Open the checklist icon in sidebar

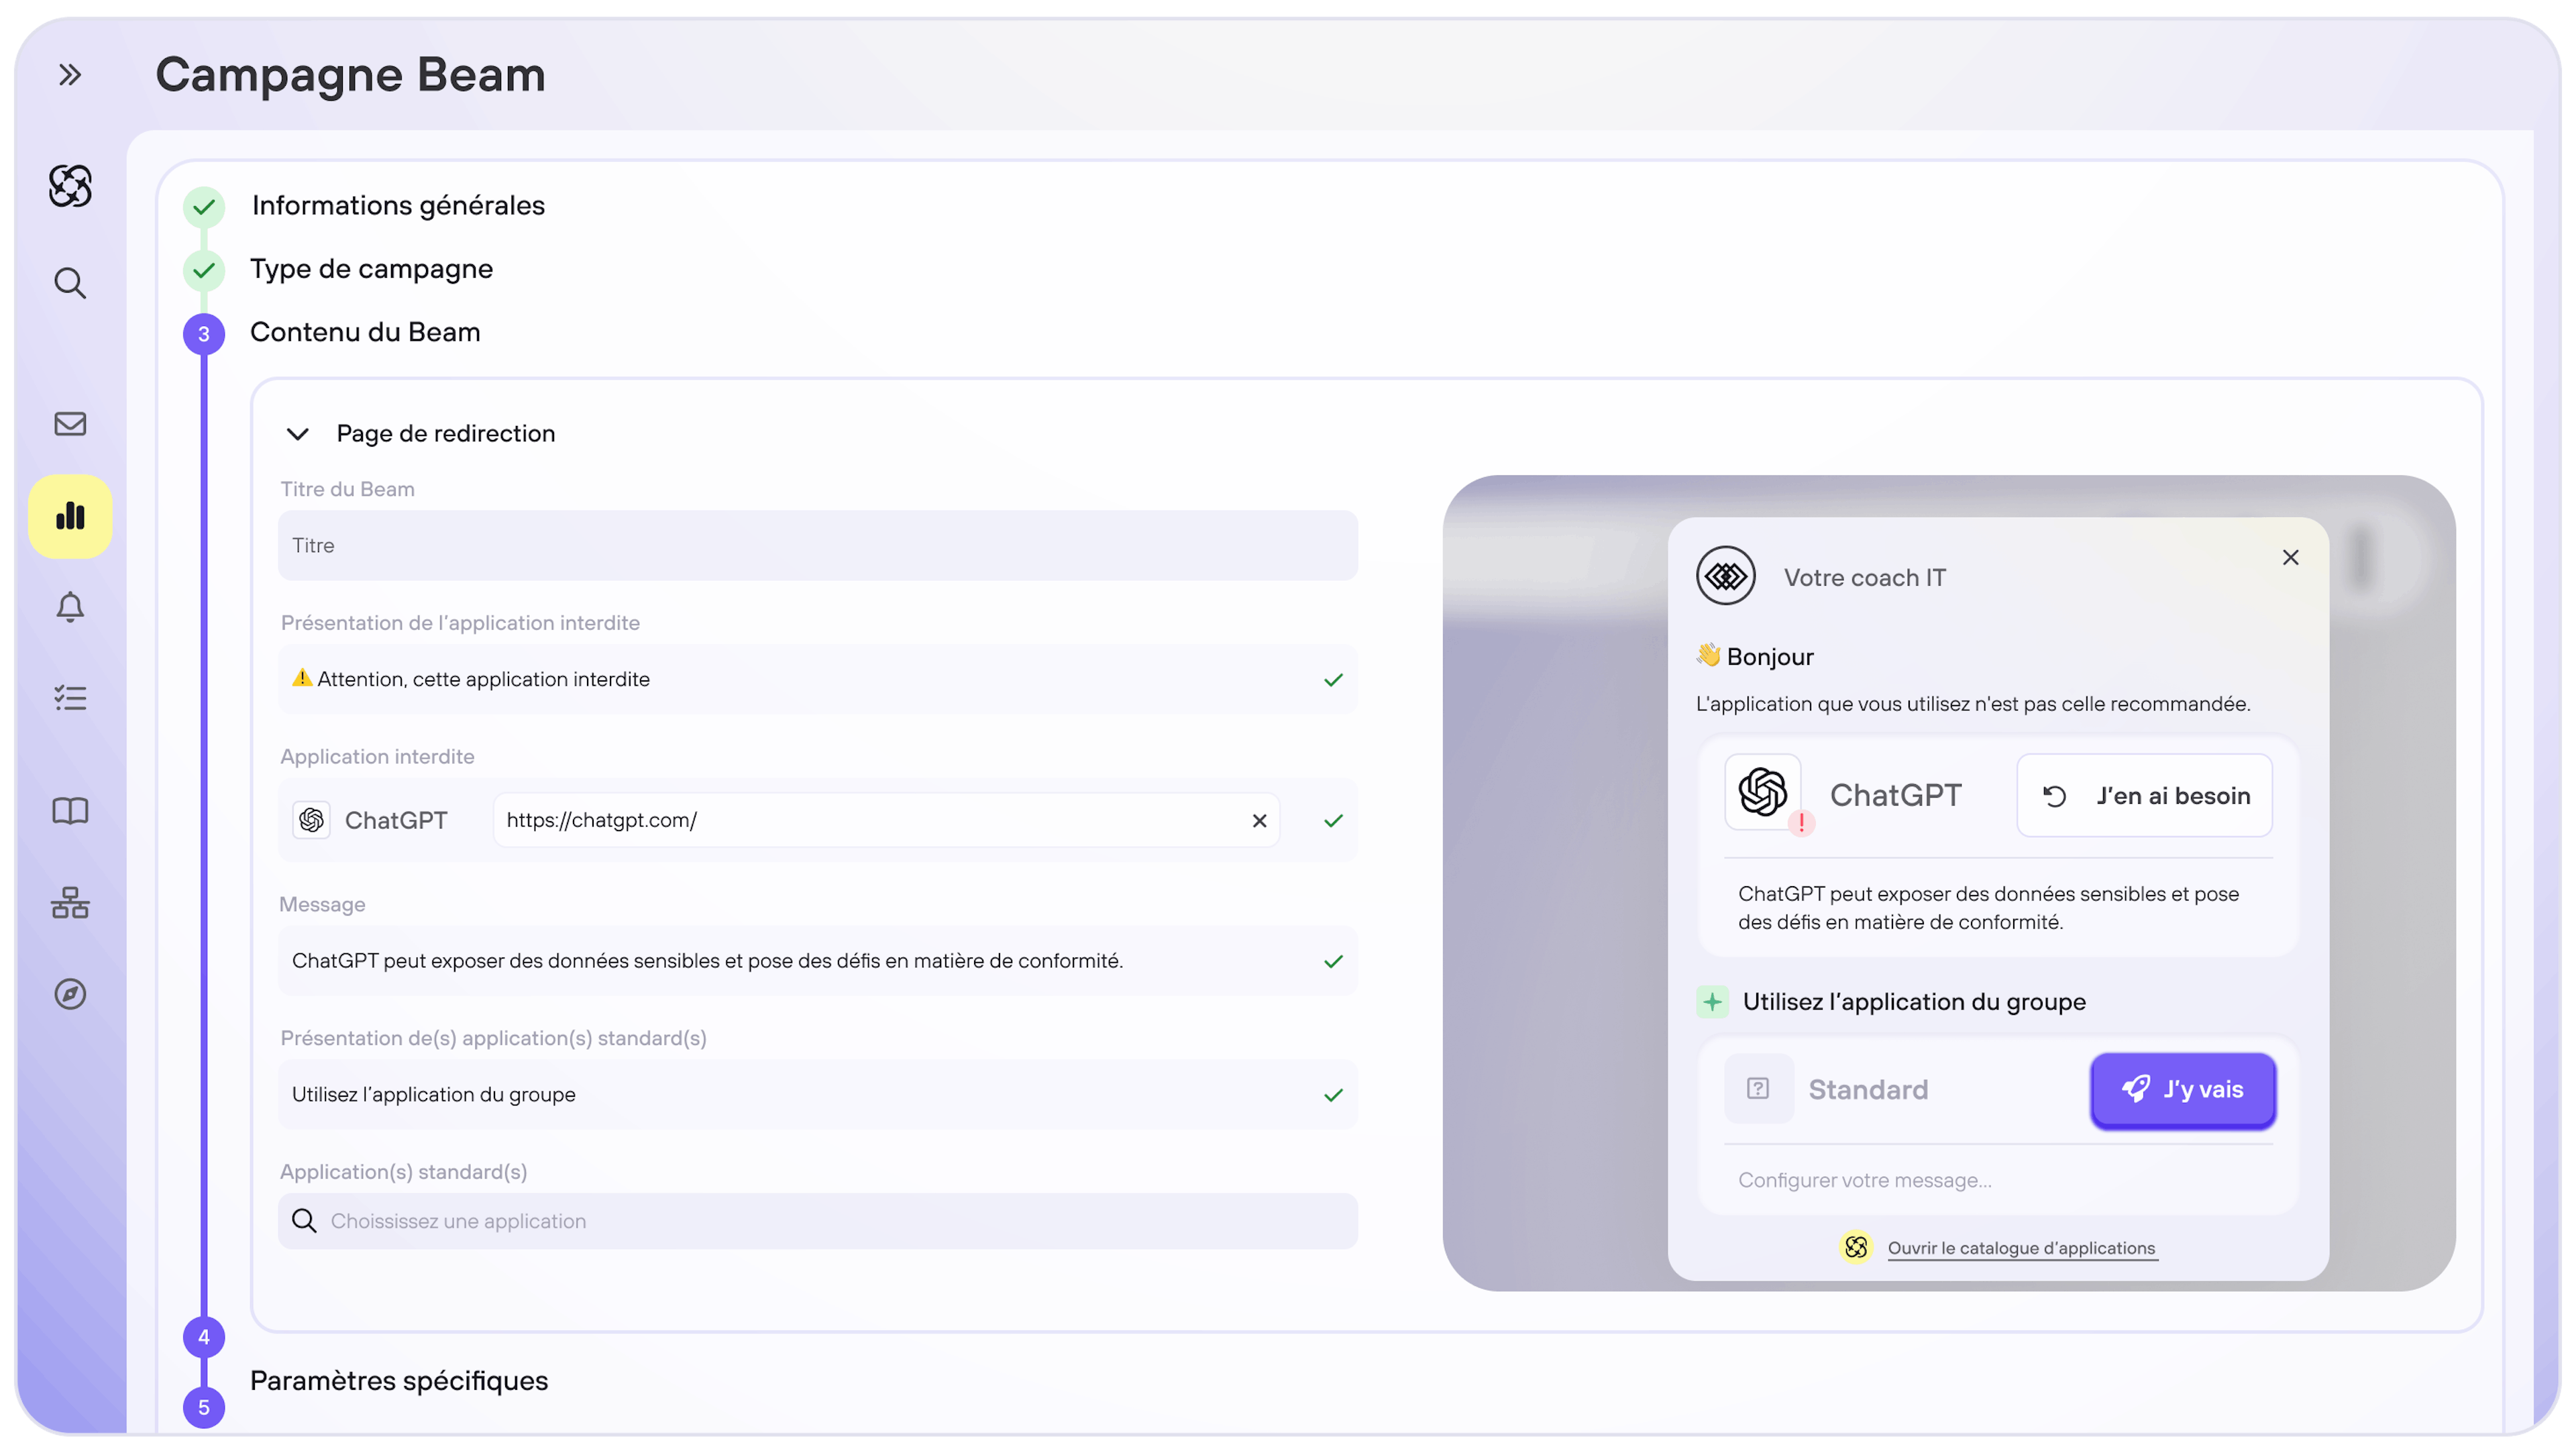[70, 698]
